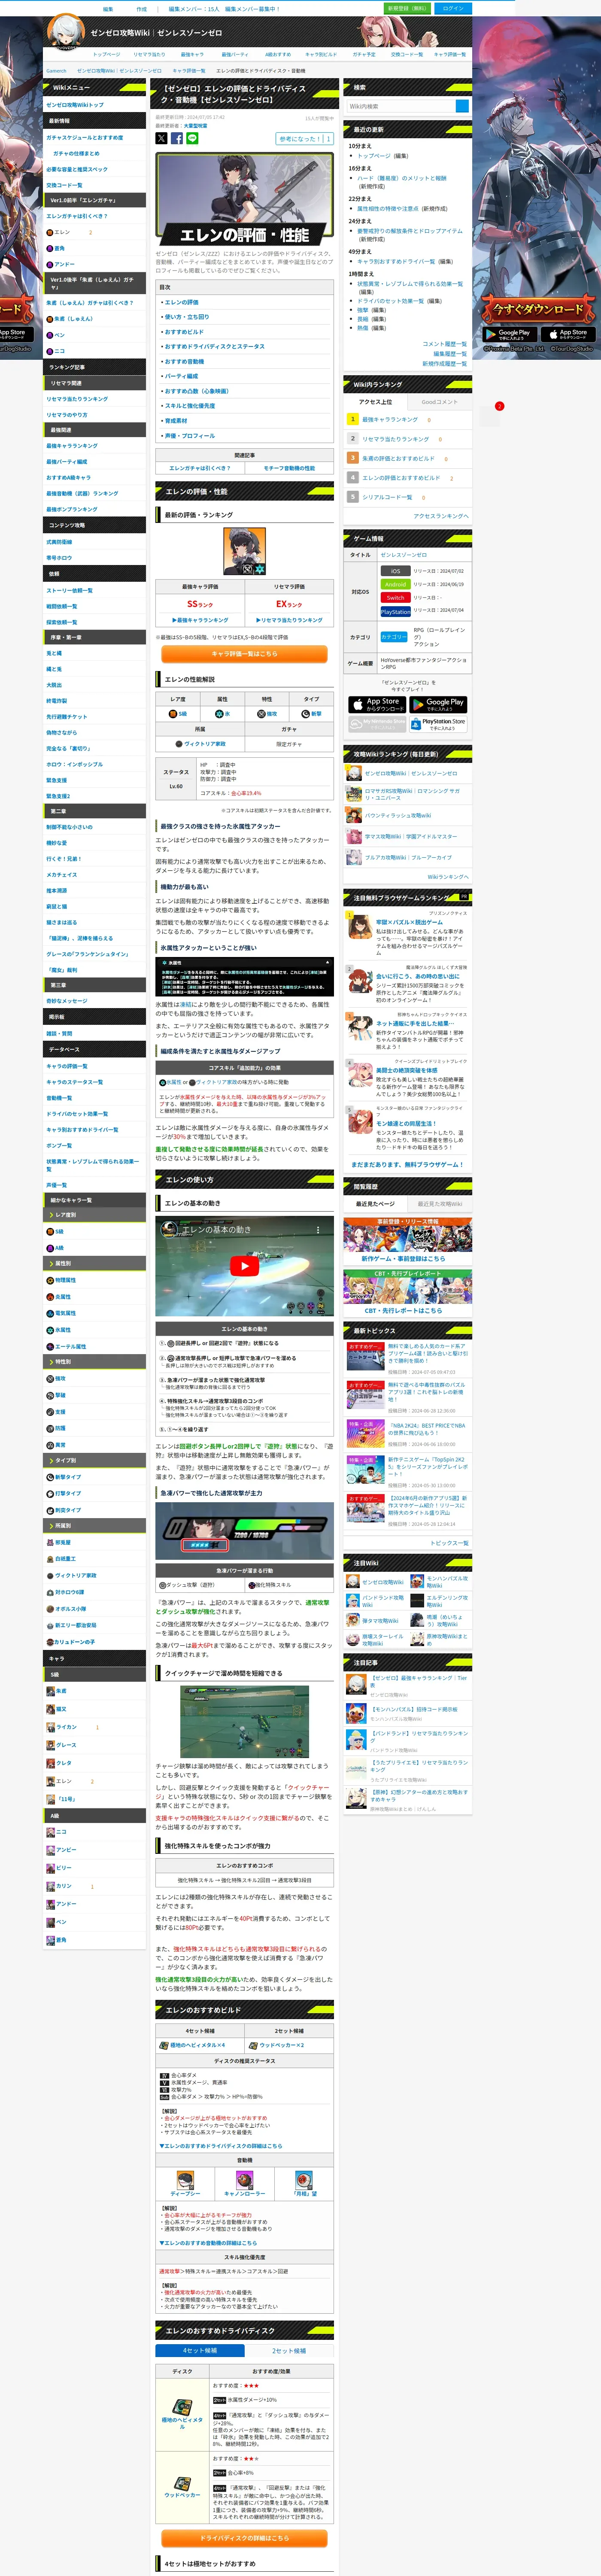Expand the 所属別 section in sidebar

(x=95, y=1526)
